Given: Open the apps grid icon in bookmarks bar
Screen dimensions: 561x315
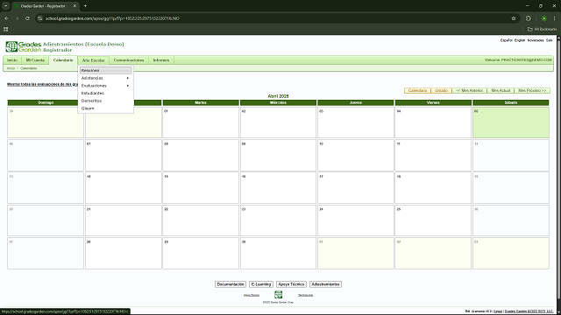Looking at the screenshot, I should (6, 29).
